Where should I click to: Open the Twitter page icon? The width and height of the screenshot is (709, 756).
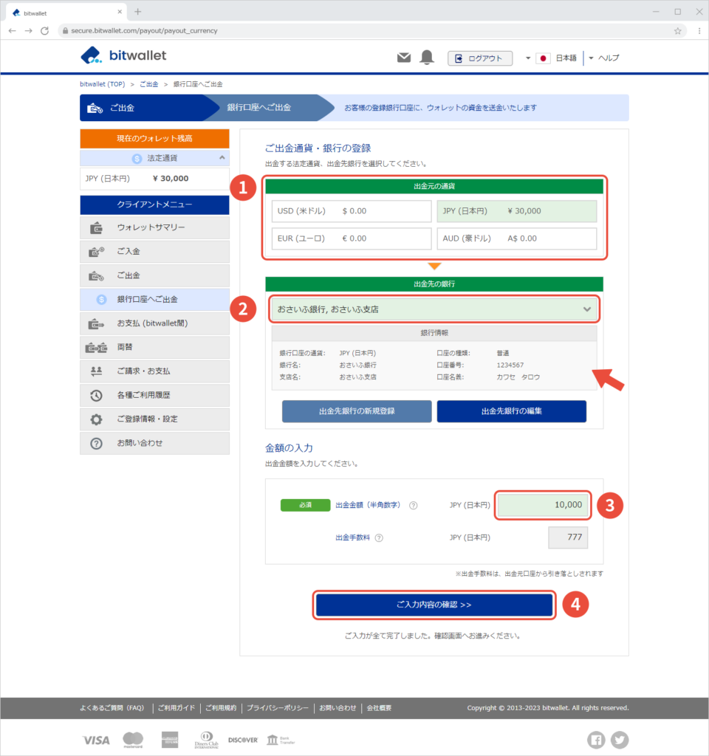tap(620, 740)
